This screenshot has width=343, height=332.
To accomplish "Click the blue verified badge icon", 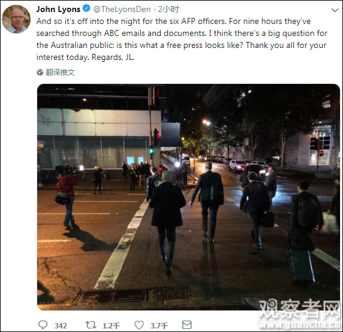I will pos(86,8).
